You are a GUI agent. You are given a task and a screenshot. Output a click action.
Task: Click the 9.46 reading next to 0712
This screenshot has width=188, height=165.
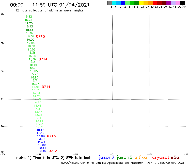pyautogui.click(x=43, y=151)
